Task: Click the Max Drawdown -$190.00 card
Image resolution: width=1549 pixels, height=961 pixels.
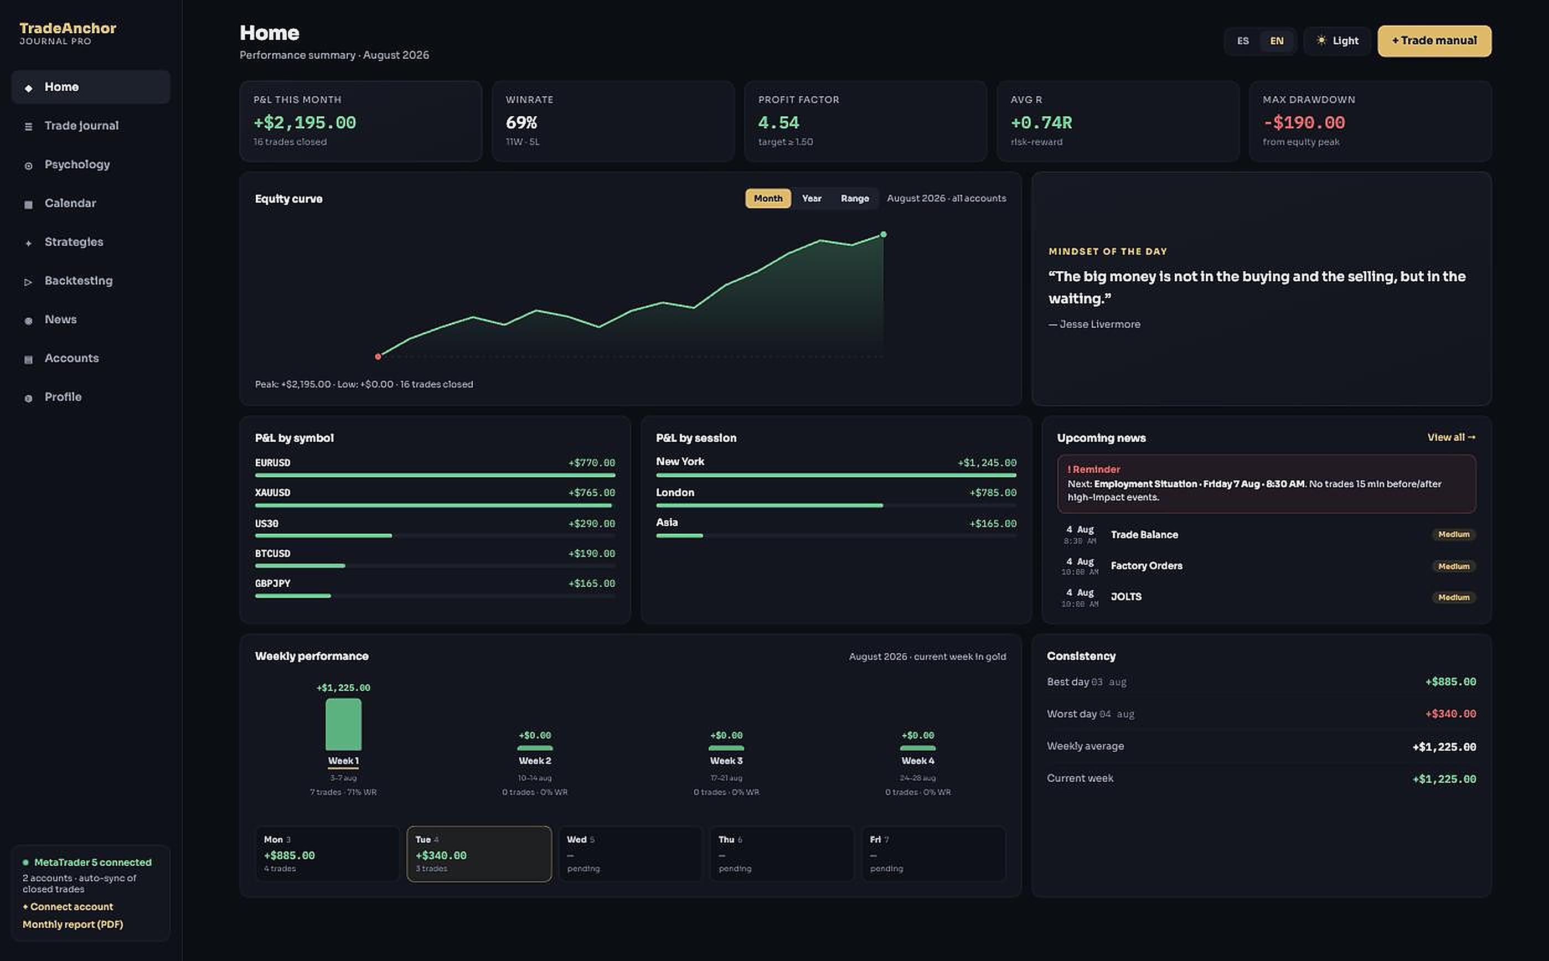Action: tap(1370, 121)
